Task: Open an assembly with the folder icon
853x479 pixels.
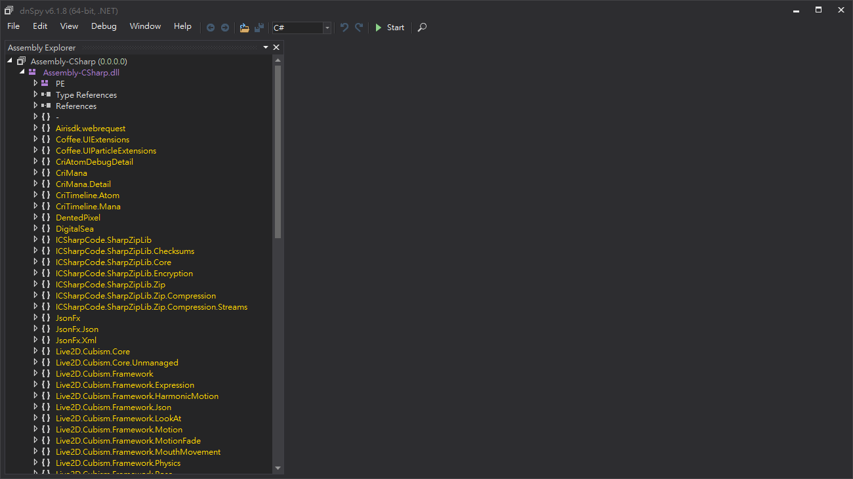Action: coord(244,28)
